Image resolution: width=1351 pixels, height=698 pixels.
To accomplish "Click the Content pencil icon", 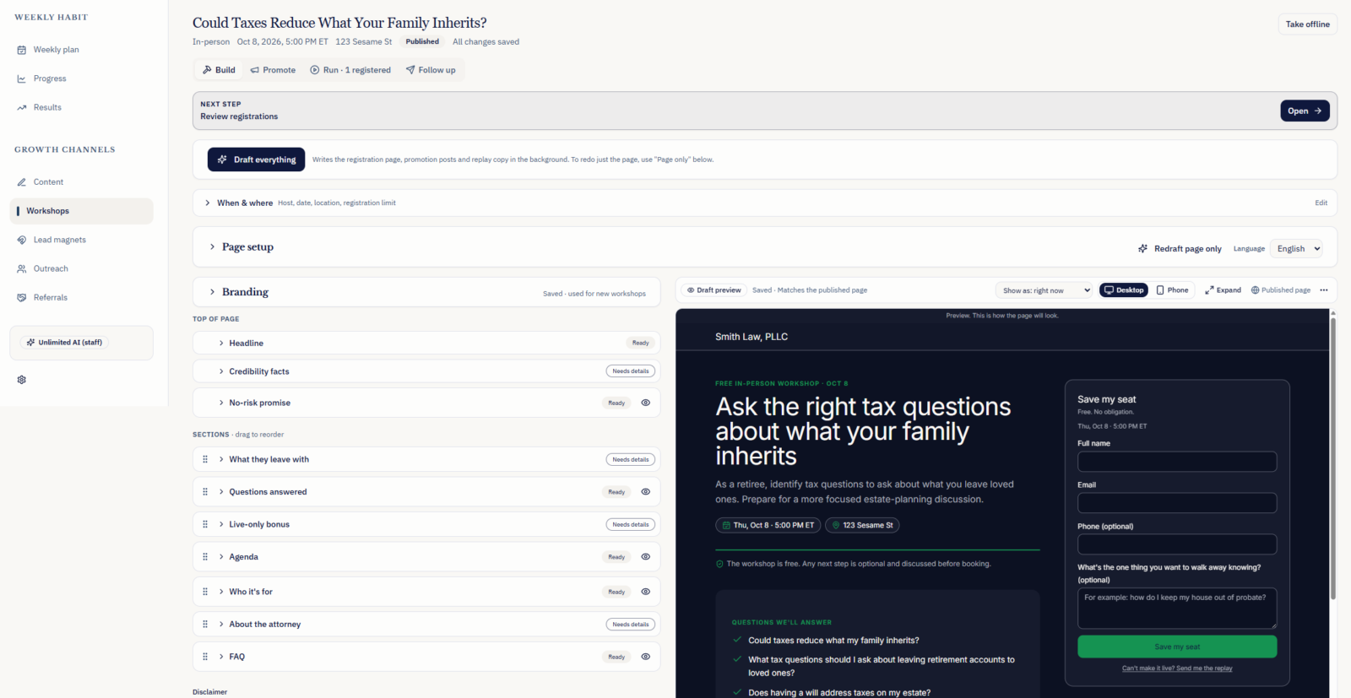I will pyautogui.click(x=22, y=182).
